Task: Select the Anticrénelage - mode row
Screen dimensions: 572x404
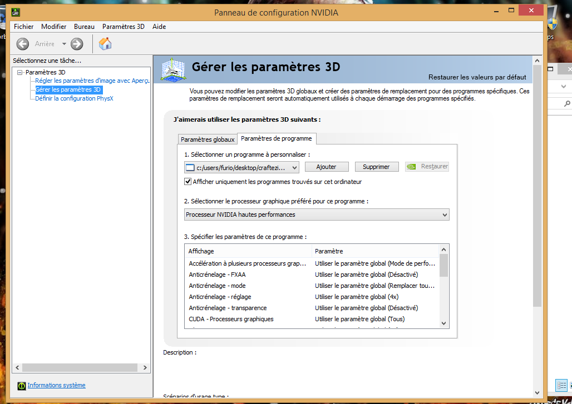Action: 312,286
